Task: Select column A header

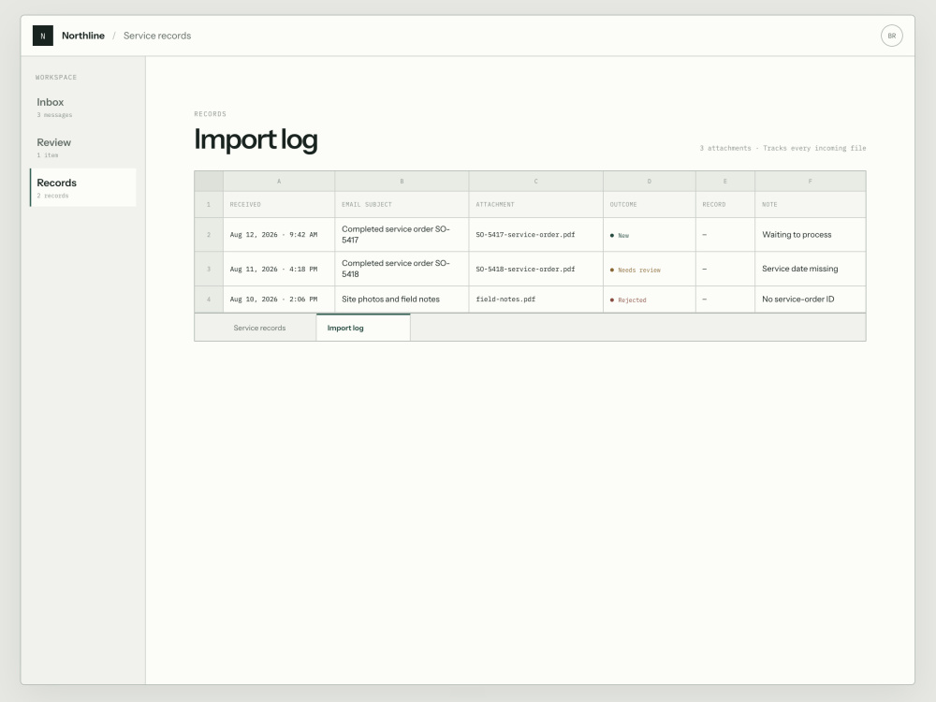Action: (x=279, y=182)
